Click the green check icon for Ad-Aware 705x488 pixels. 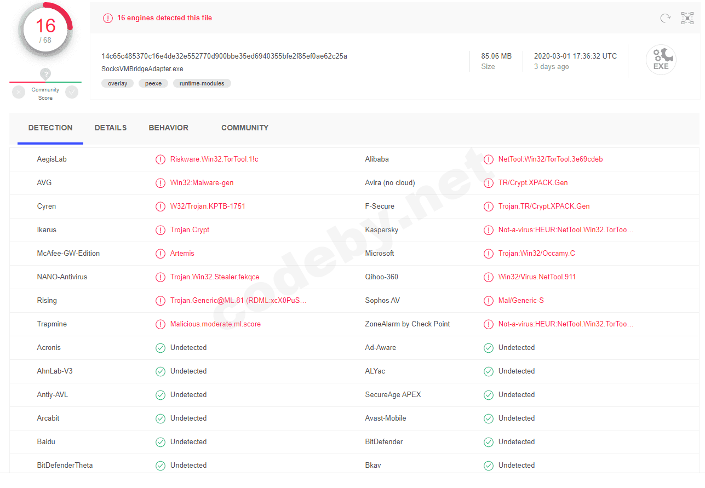click(x=489, y=348)
